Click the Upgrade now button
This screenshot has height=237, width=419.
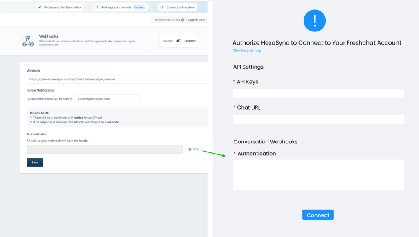click(196, 20)
